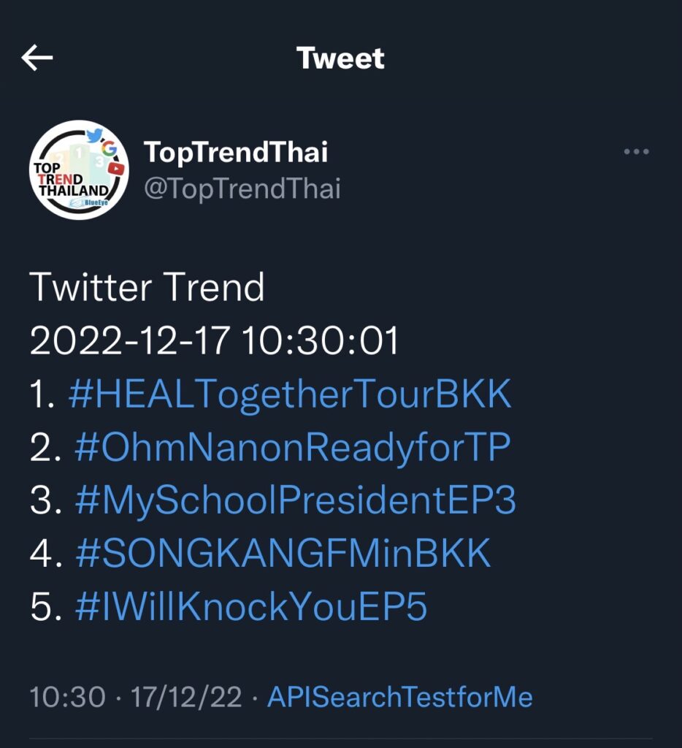Image resolution: width=682 pixels, height=748 pixels.
Task: Tap the back arrow icon
Action: tap(37, 58)
